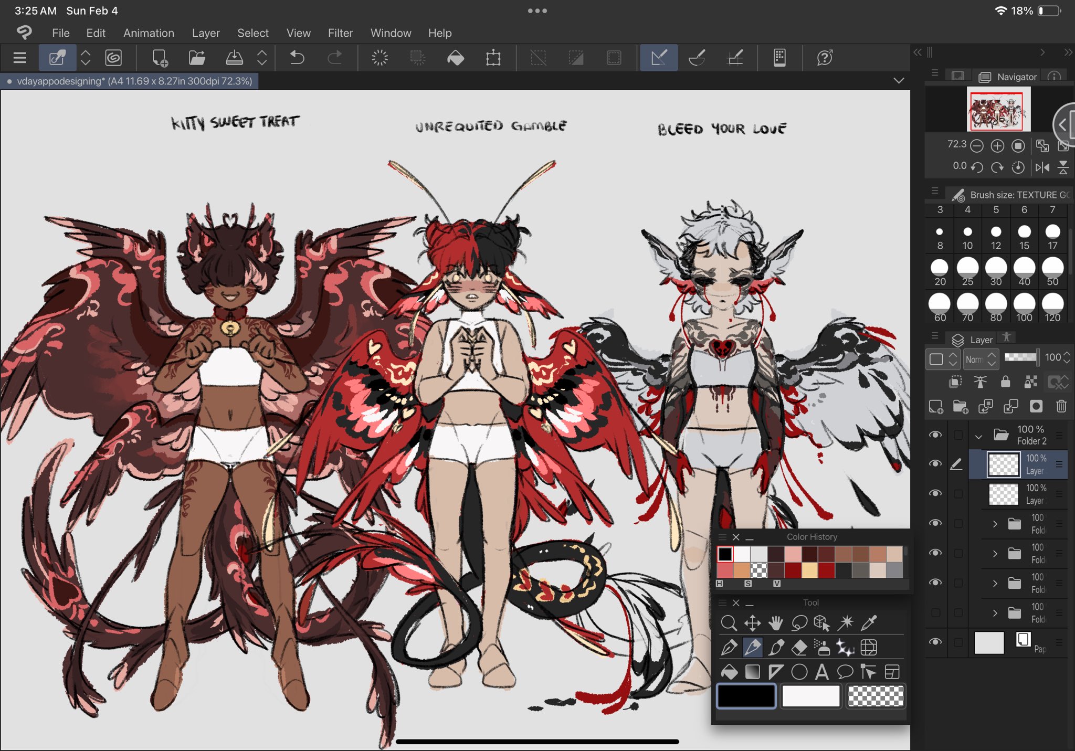Select the Object operation cube tool

[822, 623]
